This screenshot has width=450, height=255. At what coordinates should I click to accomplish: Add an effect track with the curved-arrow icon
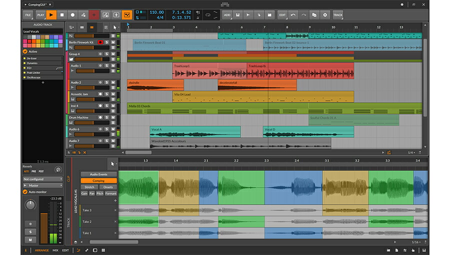coord(259,15)
